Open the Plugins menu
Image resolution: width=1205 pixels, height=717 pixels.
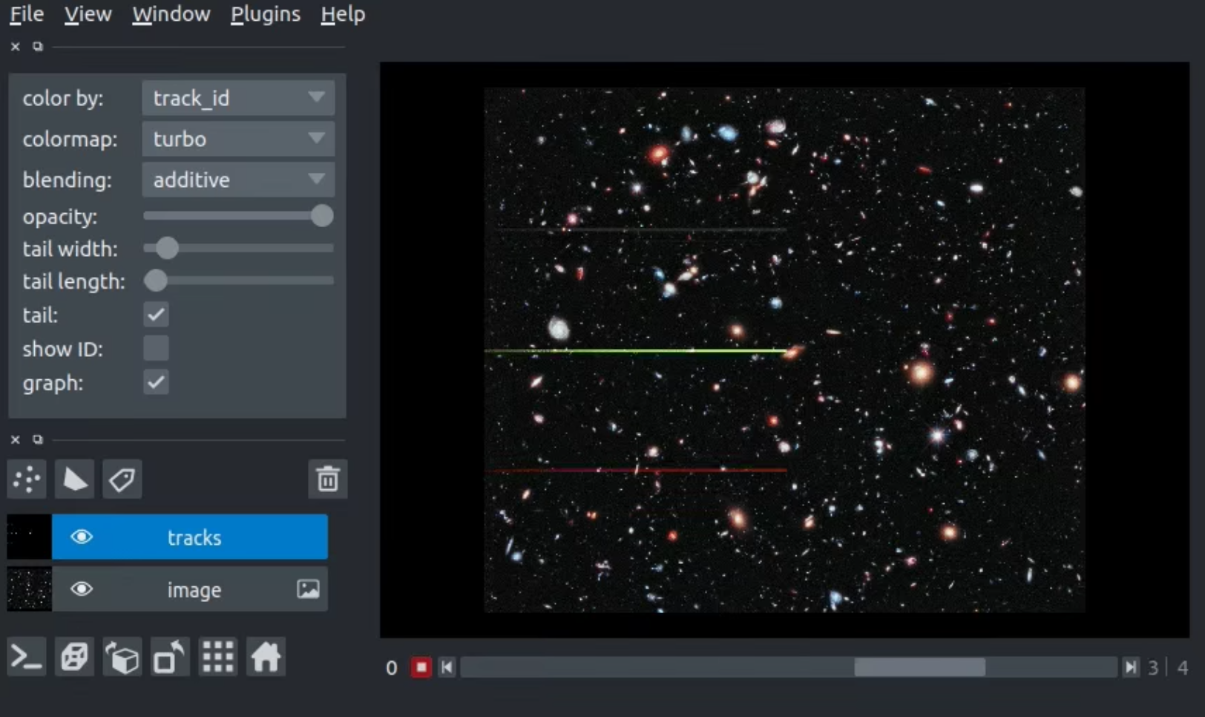(265, 14)
